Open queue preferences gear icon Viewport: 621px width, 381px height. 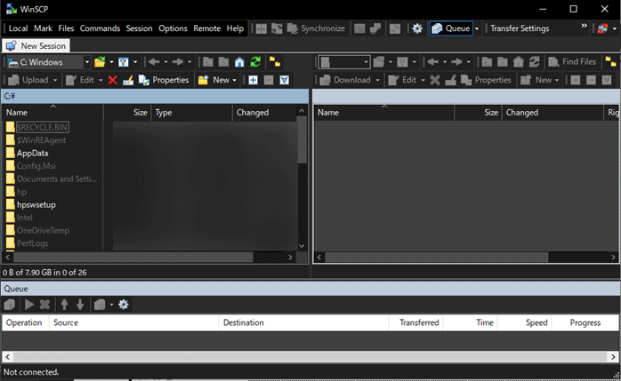pyautogui.click(x=124, y=305)
